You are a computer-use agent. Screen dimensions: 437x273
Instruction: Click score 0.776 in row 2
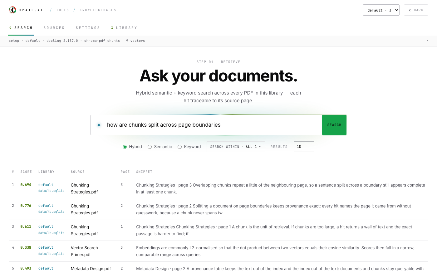(x=26, y=206)
